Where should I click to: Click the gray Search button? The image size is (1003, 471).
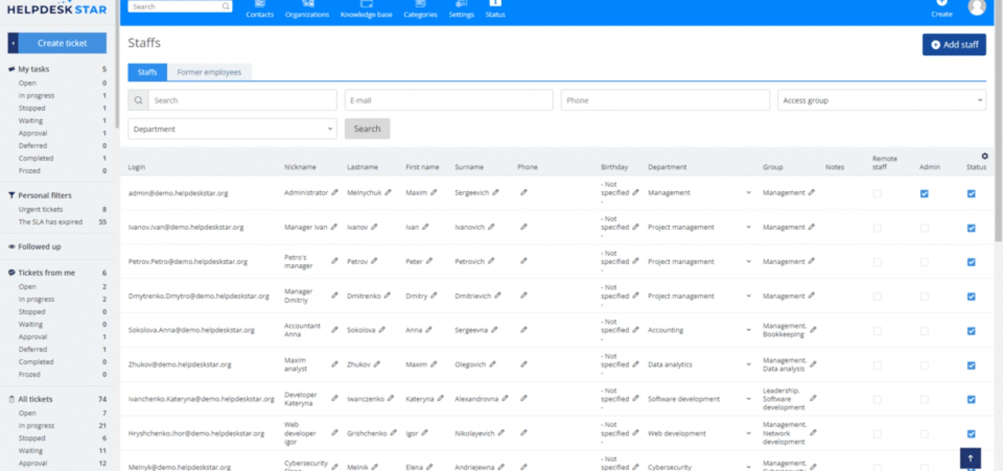pyautogui.click(x=367, y=129)
